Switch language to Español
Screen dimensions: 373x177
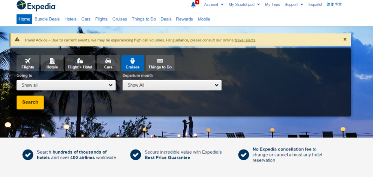coord(315,5)
